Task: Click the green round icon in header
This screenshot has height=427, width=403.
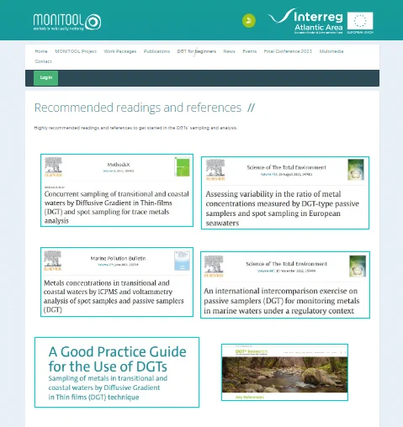Action: click(x=249, y=20)
